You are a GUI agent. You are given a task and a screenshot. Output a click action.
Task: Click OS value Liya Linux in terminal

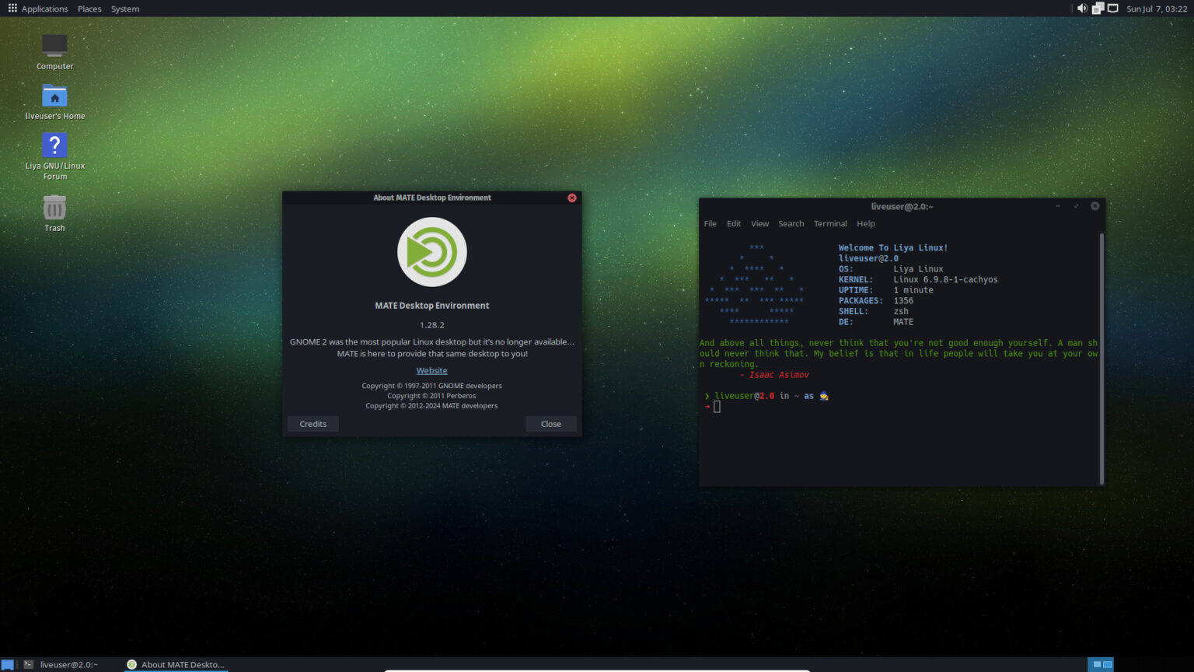click(918, 269)
